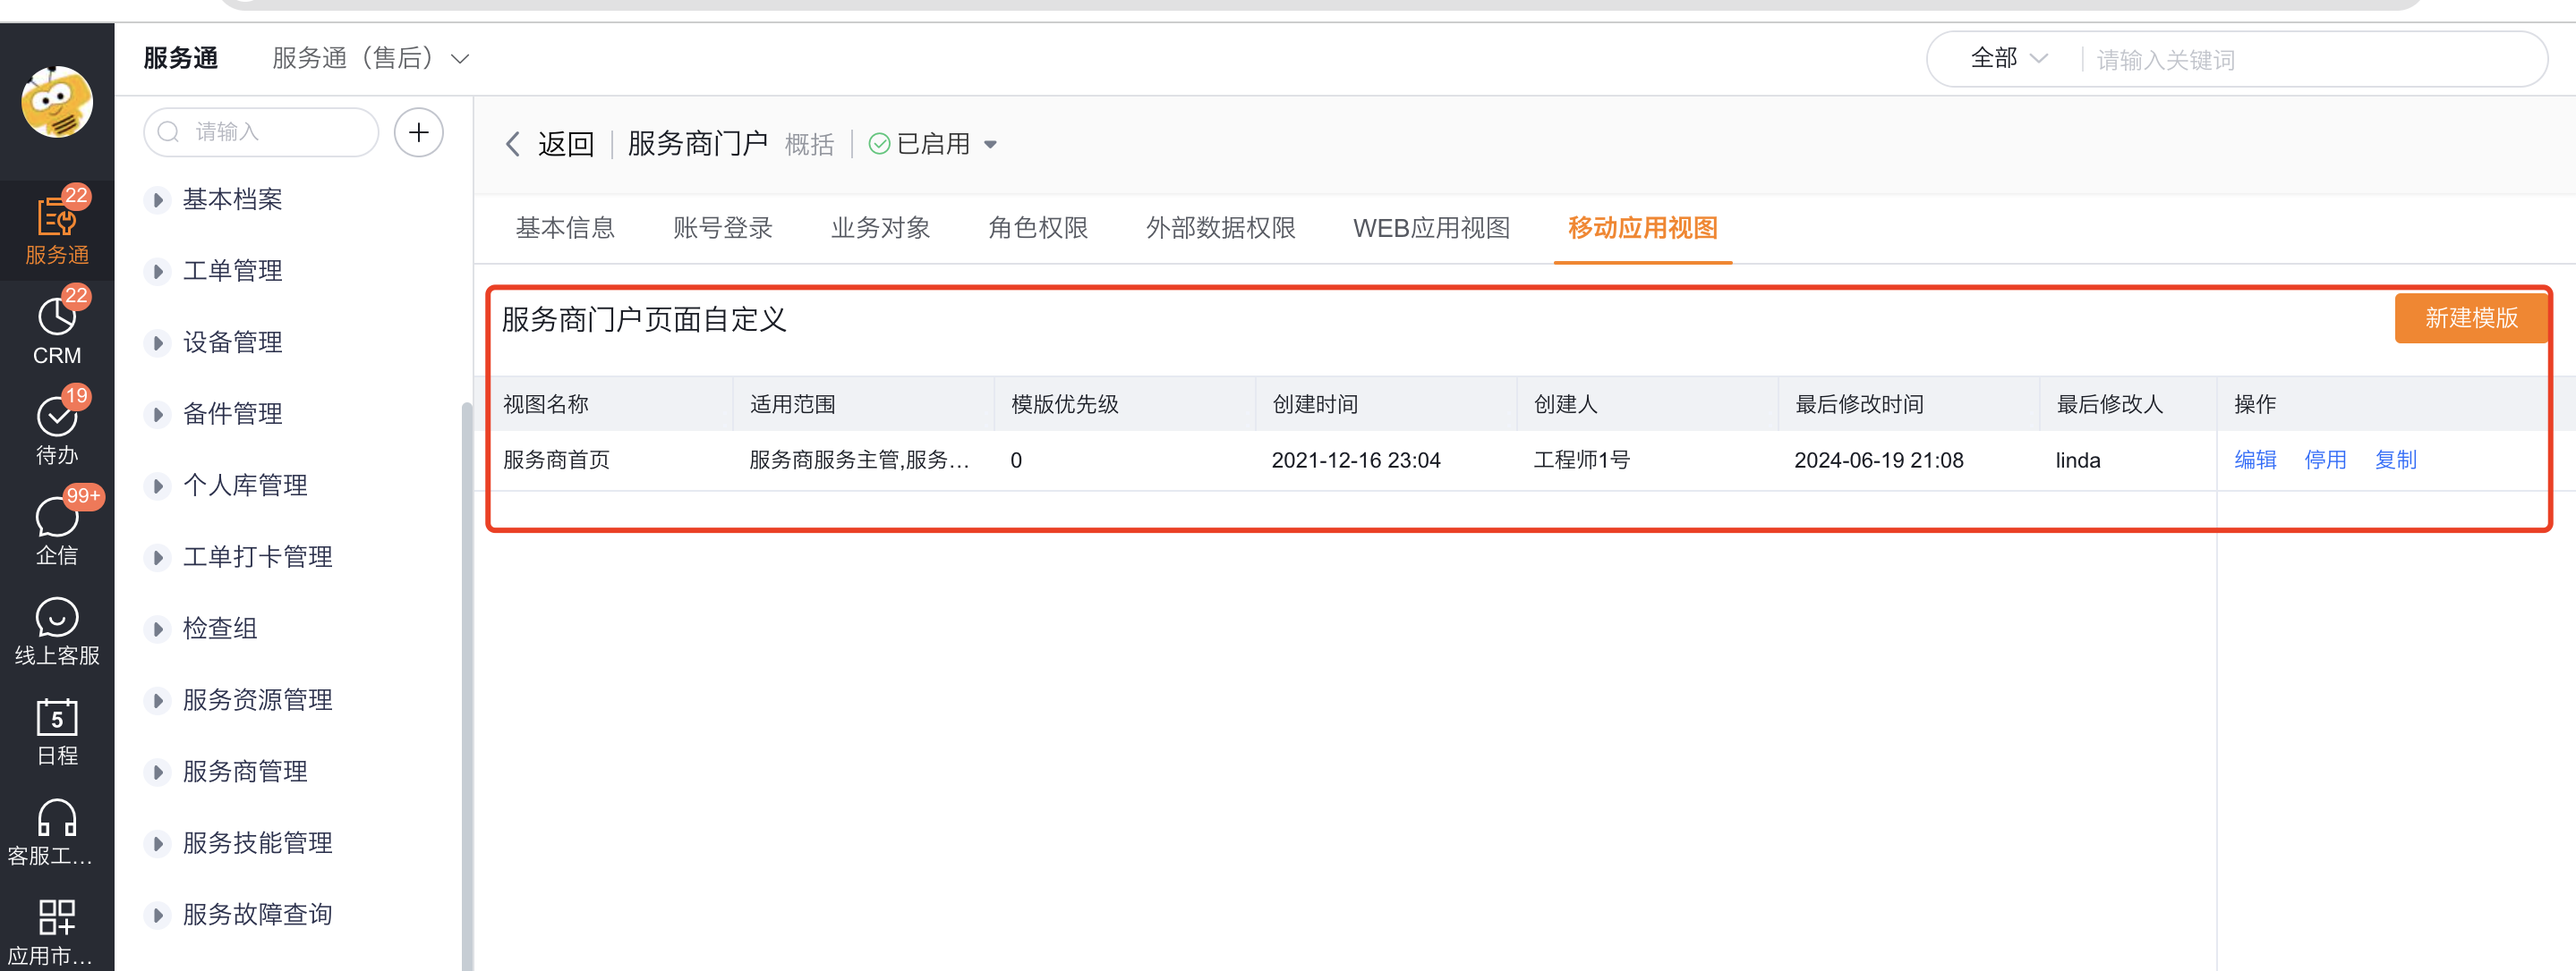Viewport: 2576px width, 971px height.
Task: Open the 已启用 status dropdown arrow
Action: click(x=990, y=145)
